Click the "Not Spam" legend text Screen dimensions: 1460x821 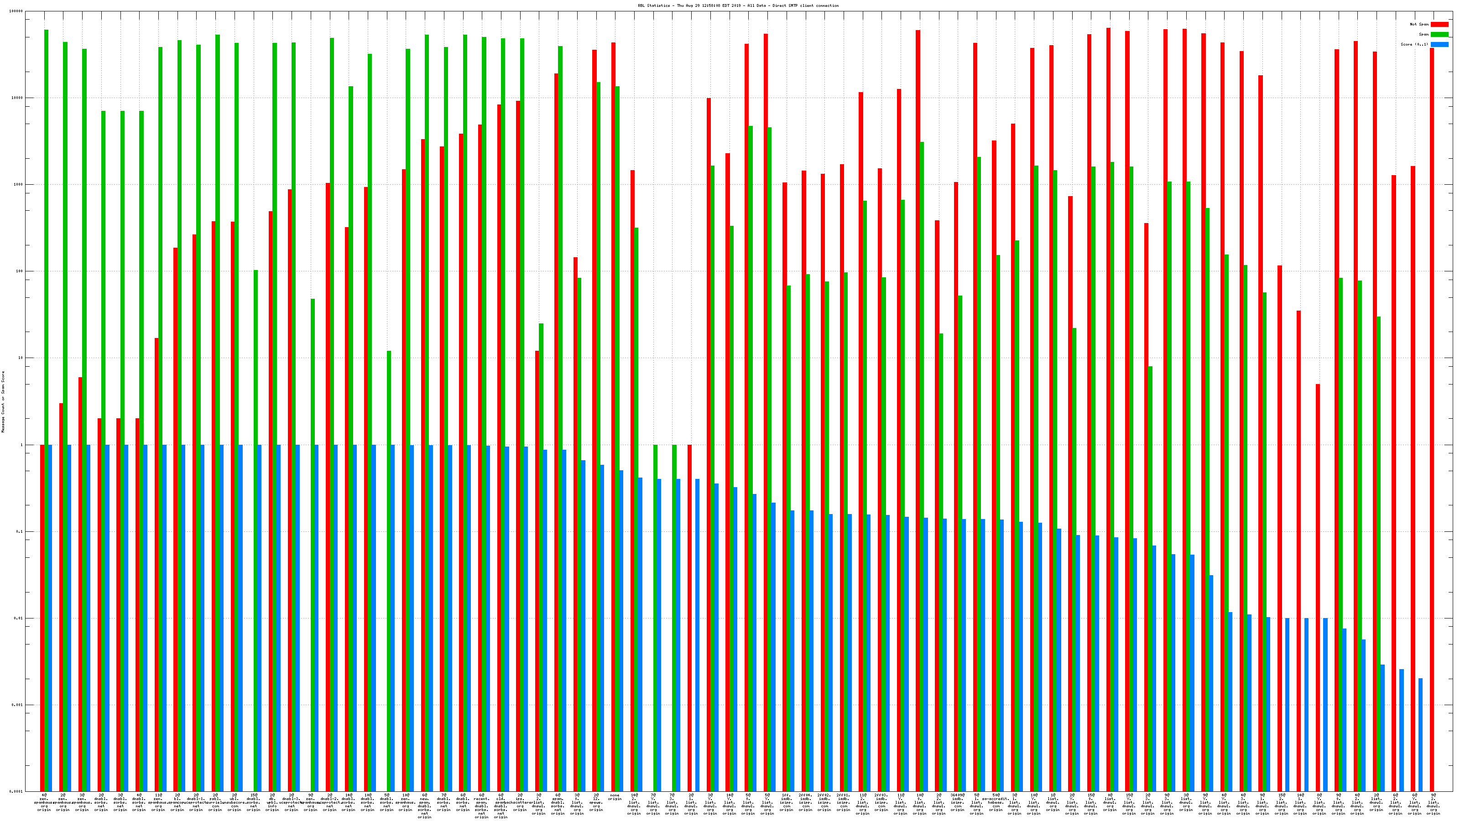[1419, 24]
